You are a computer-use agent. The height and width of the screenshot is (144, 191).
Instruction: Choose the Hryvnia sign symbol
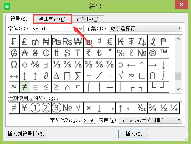(x=35, y=53)
